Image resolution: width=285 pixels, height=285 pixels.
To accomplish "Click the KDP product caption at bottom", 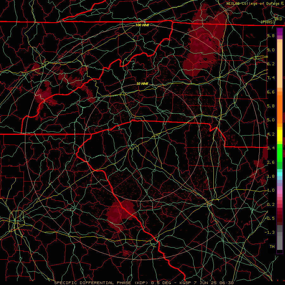I will pyautogui.click(x=144, y=283).
